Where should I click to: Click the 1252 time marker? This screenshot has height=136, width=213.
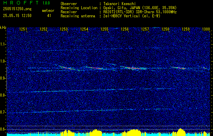(43, 29)
